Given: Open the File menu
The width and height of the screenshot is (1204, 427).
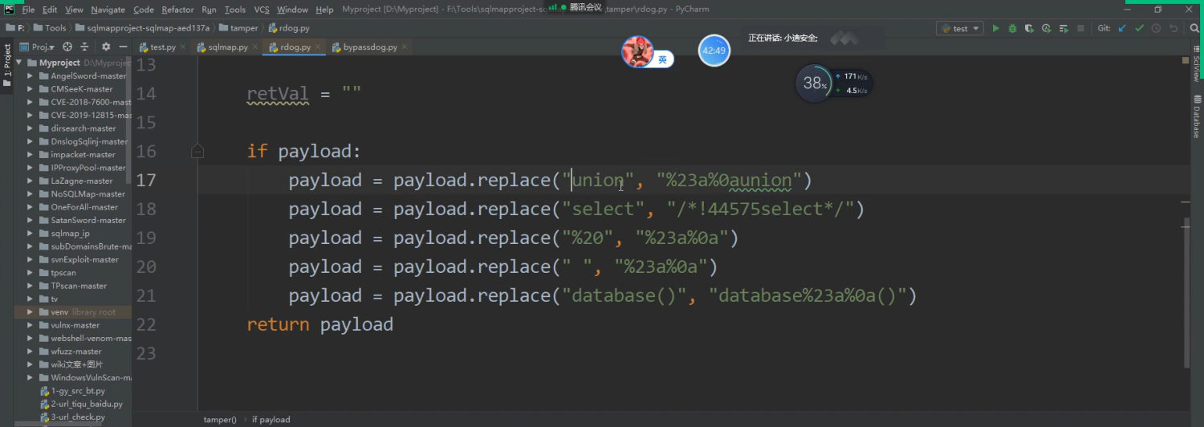Looking at the screenshot, I should pyautogui.click(x=29, y=10).
